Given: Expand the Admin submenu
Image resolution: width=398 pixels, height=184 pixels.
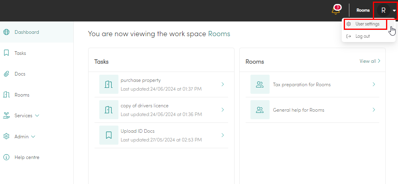Looking at the screenshot, I should coord(33,137).
